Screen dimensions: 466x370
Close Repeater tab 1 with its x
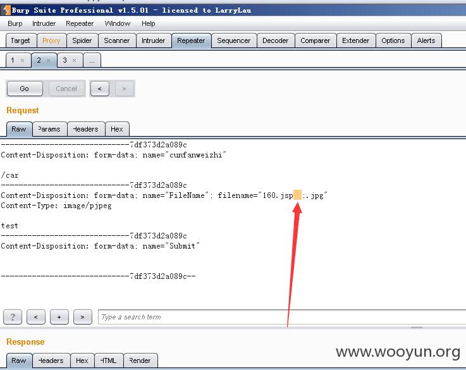22,60
